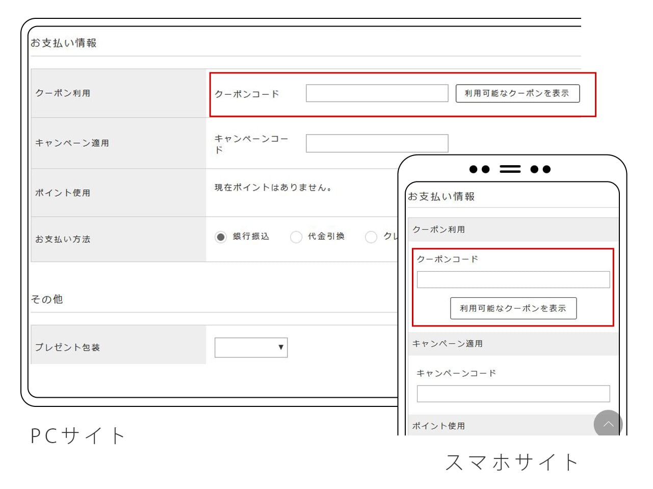Image resolution: width=653 pixels, height=489 pixels.
Task: Click the PC site 利用可能なクーポンを表示 button
Action: [517, 93]
